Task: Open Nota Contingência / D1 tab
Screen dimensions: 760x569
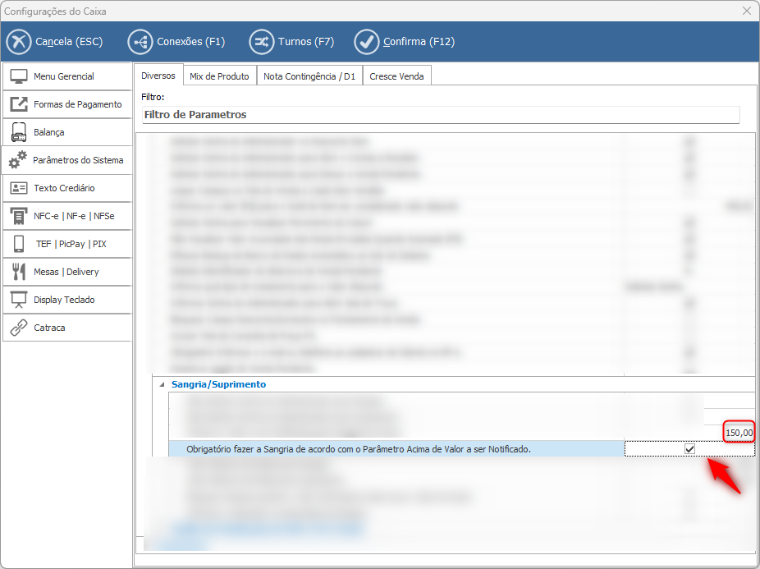Action: [x=309, y=76]
